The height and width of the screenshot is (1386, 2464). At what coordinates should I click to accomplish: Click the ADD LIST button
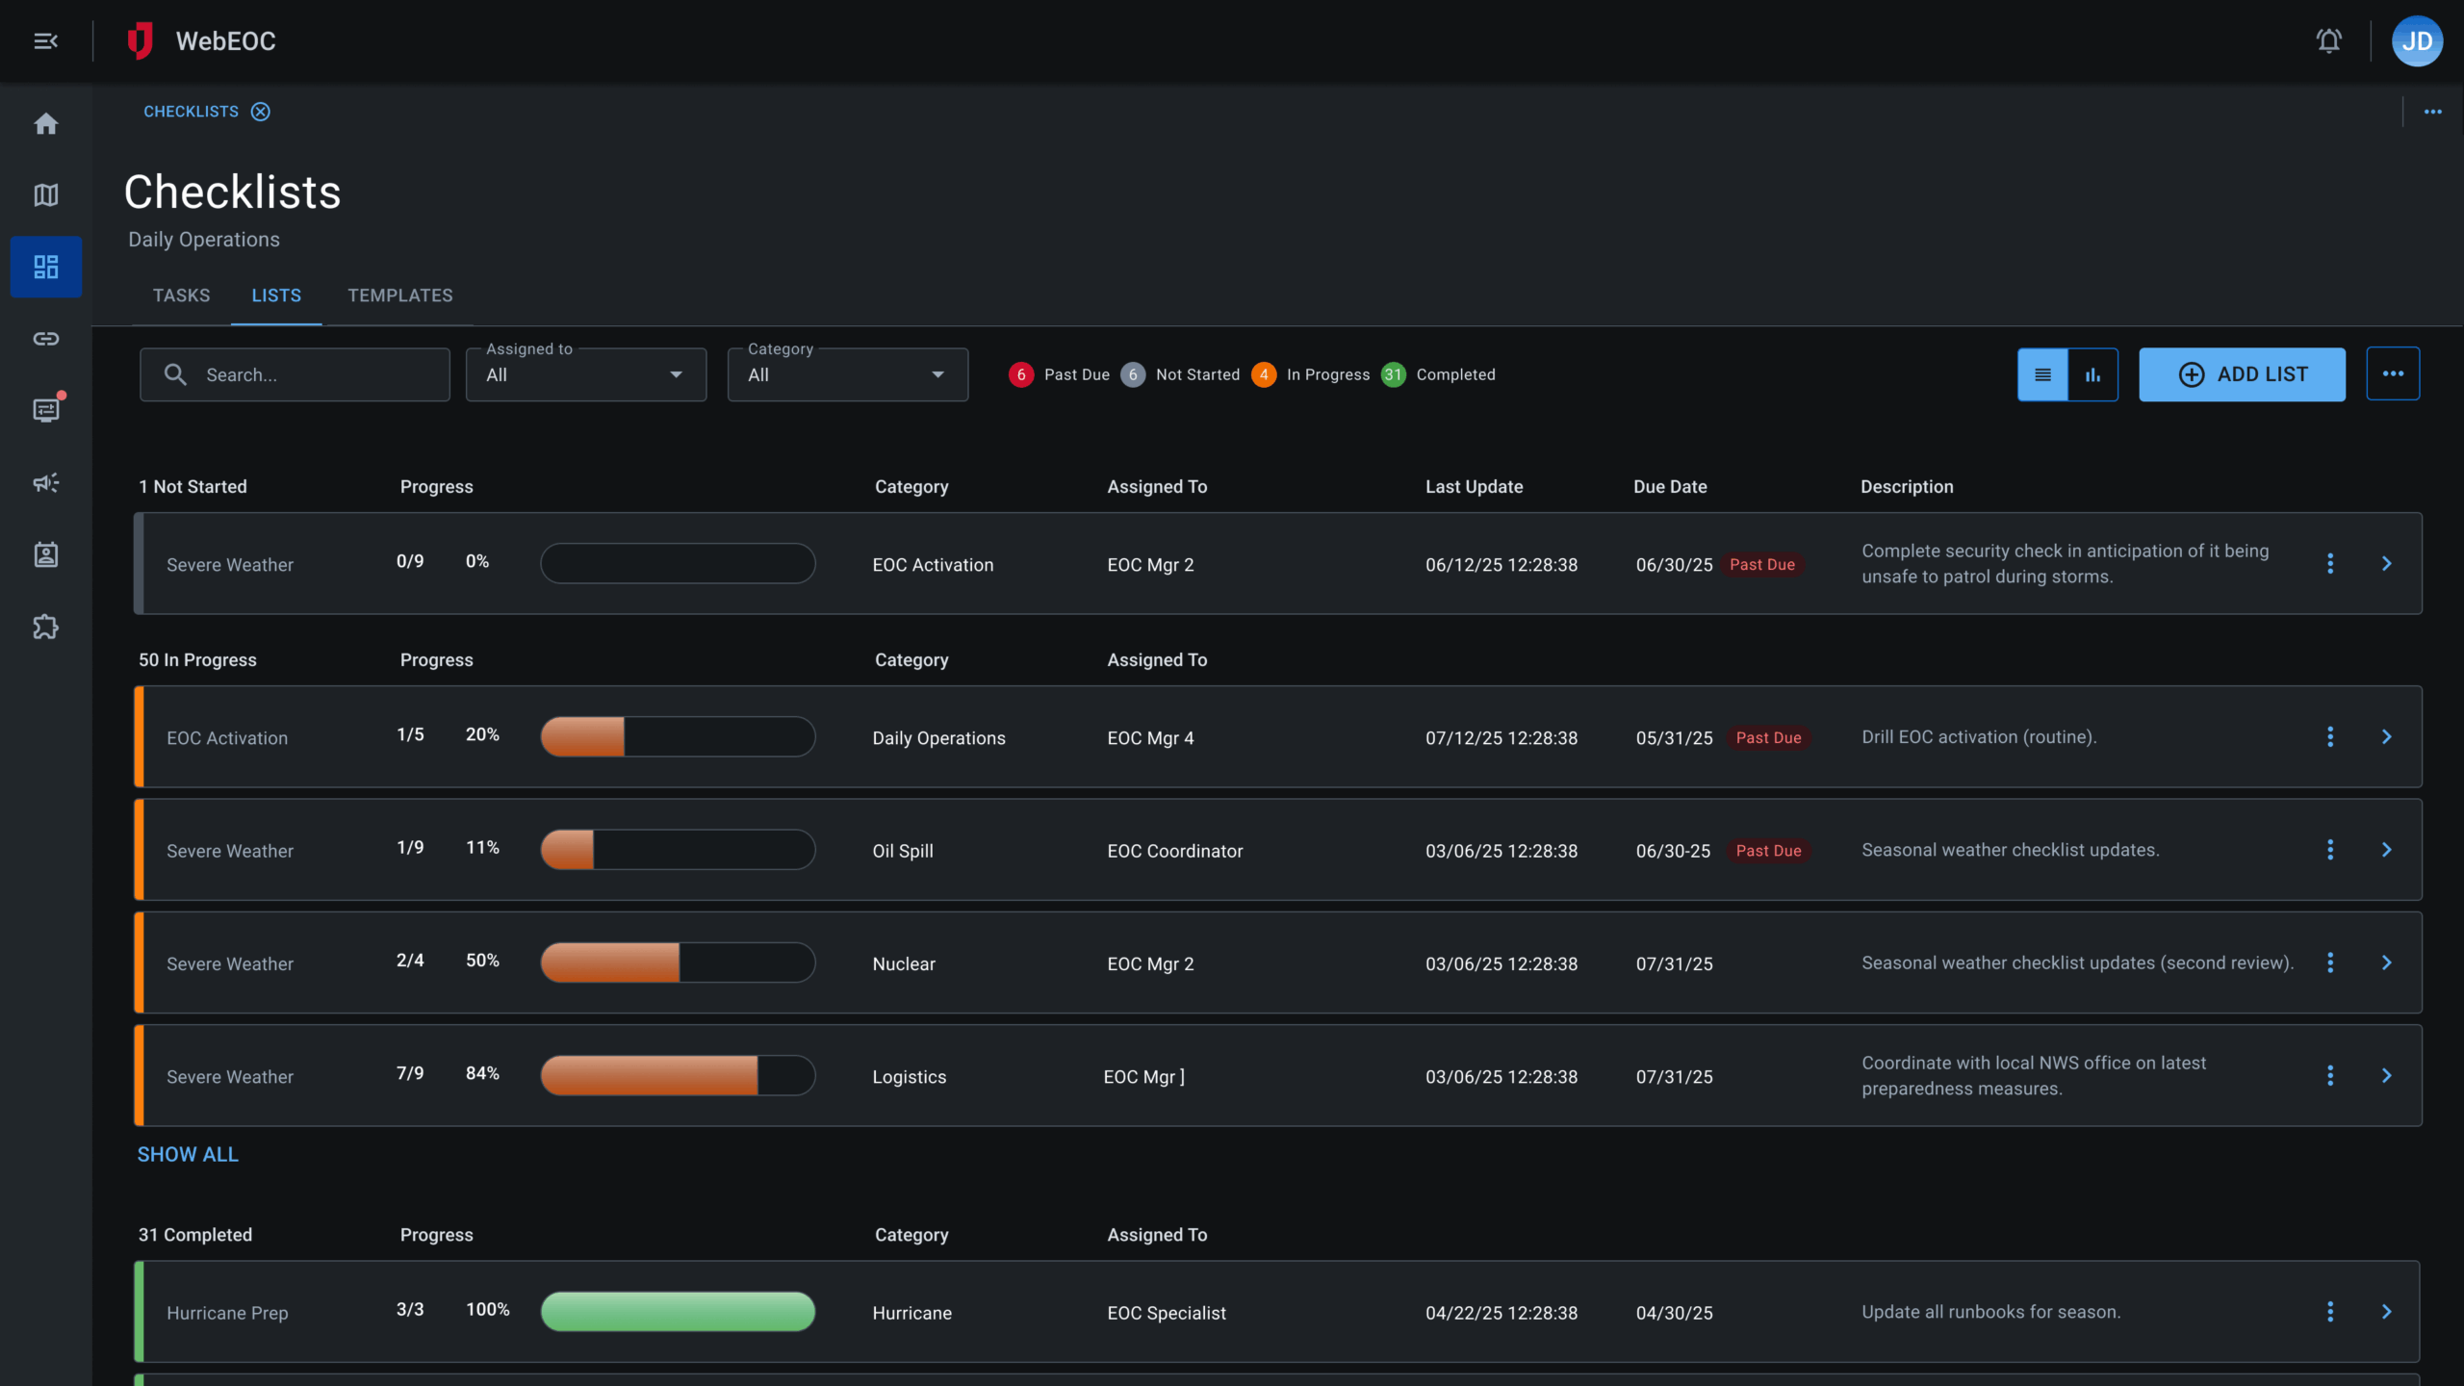point(2242,374)
